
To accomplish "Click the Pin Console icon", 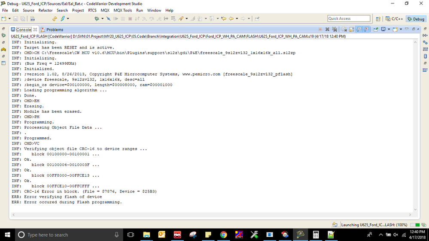I will click(376, 29).
